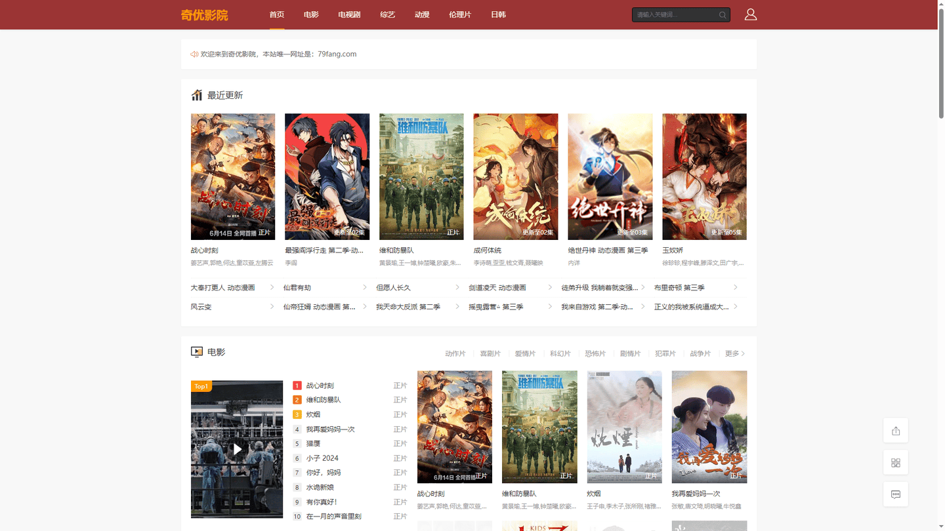
Task: Click the 最近更新 chart icon
Action: [x=197, y=95]
